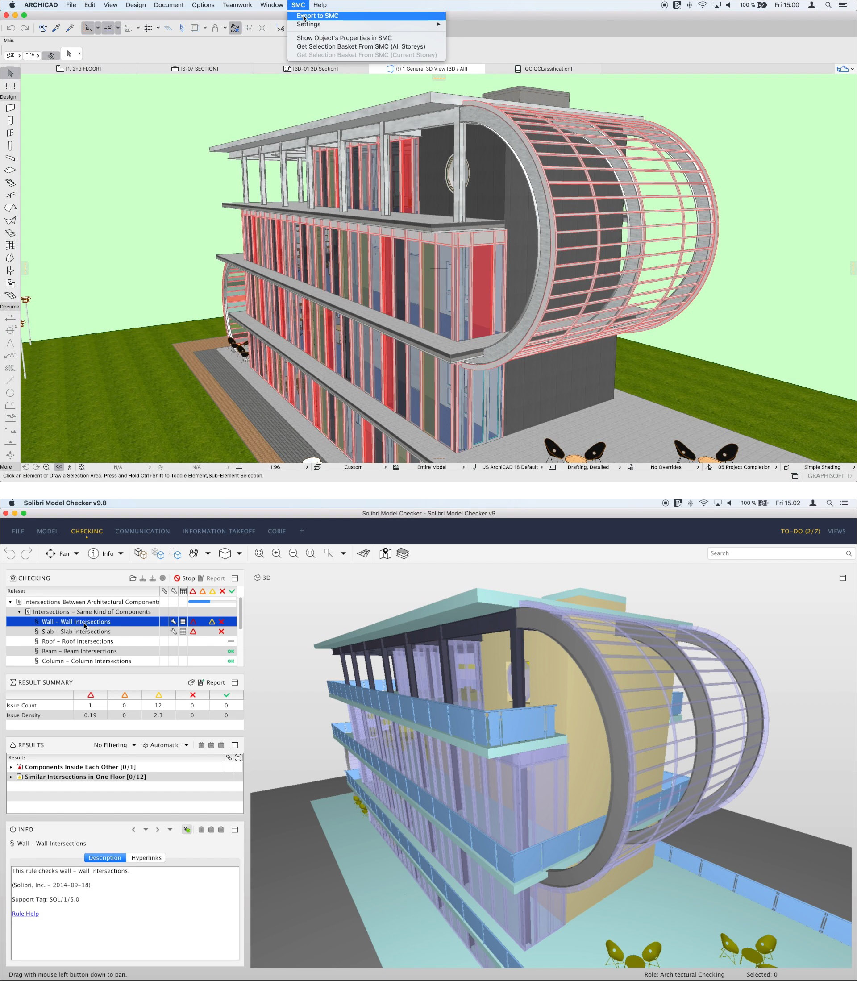This screenshot has height=981, width=857.
Task: Open the Automatic grouping dropdown in RESULTS
Action: point(166,745)
